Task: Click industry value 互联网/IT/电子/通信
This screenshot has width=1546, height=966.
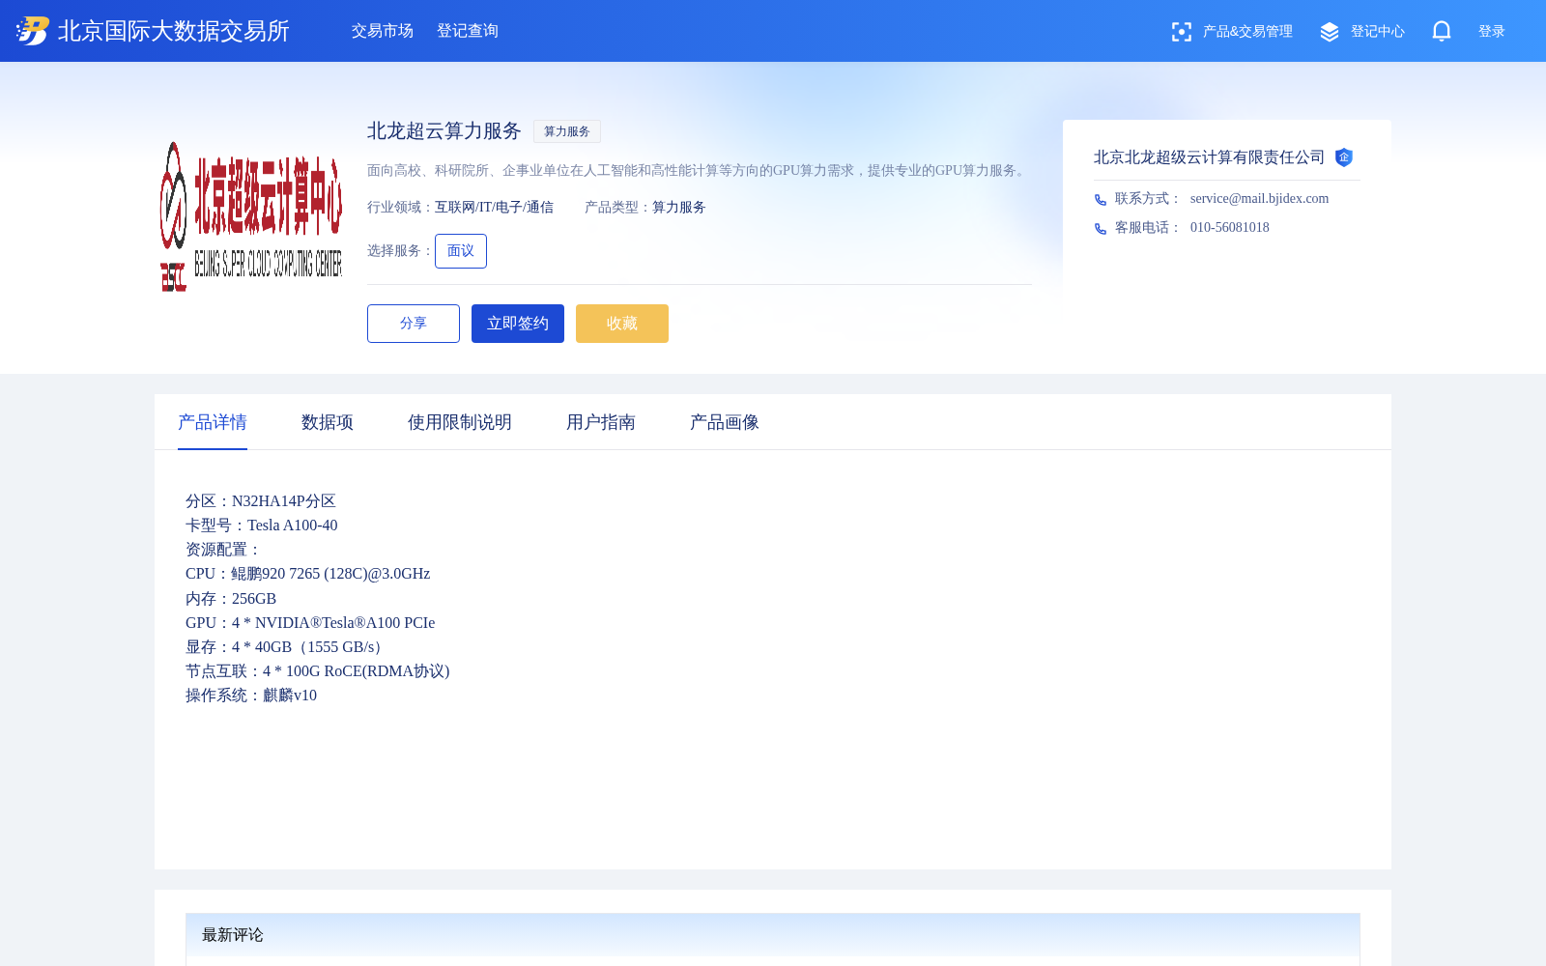Action: tap(495, 207)
